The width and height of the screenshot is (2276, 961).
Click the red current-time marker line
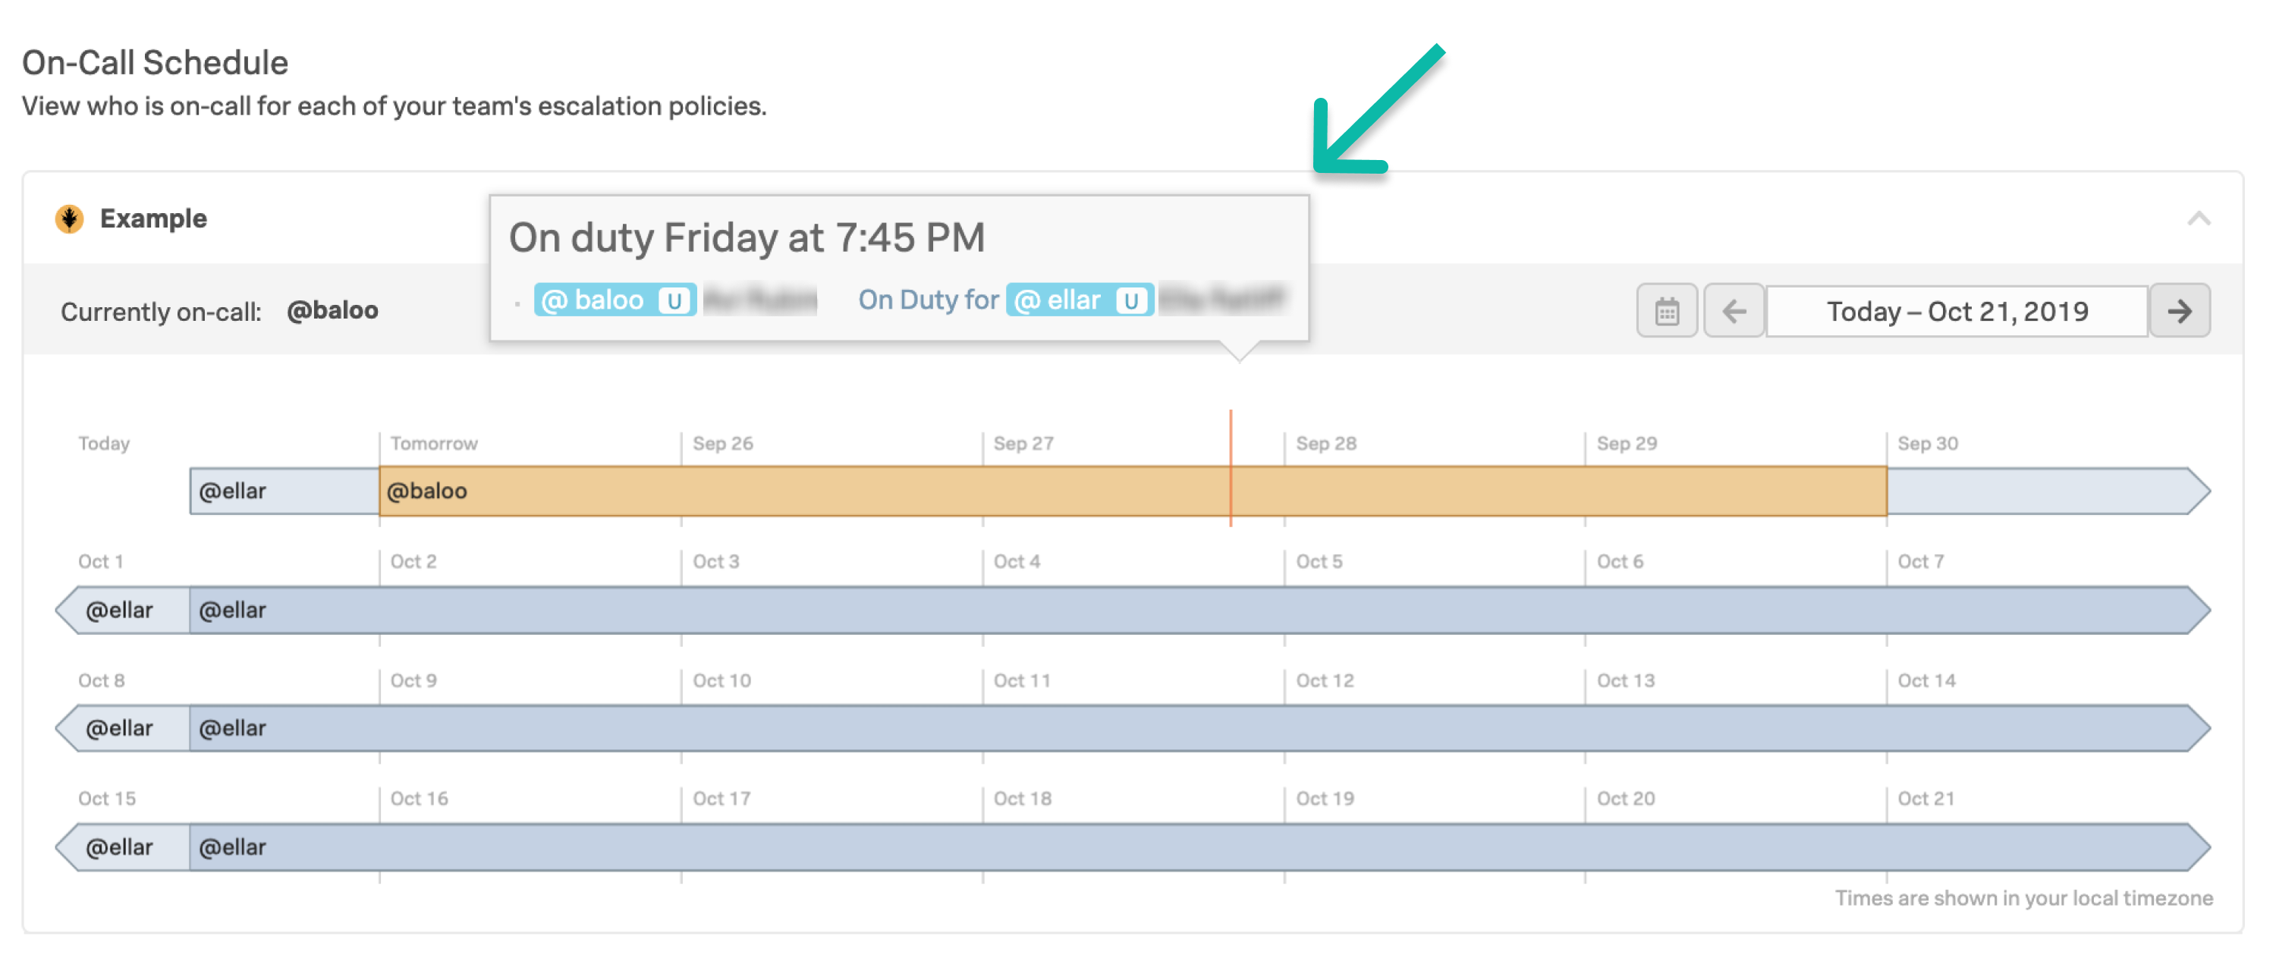click(x=1230, y=468)
